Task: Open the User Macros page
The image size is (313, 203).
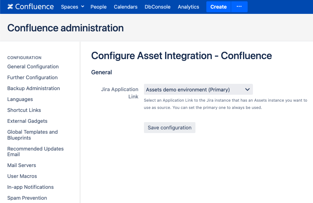Action: click(x=22, y=176)
